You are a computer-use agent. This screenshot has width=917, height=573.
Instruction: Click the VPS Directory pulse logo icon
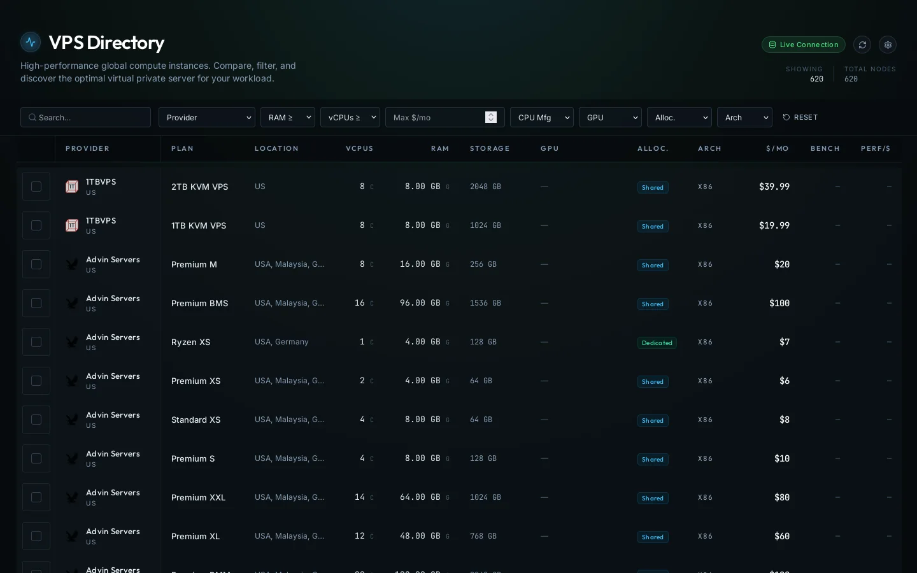pyautogui.click(x=31, y=43)
